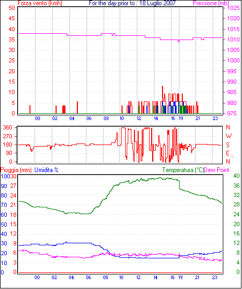Click red wind speed axis value 50

(x=11, y=8)
